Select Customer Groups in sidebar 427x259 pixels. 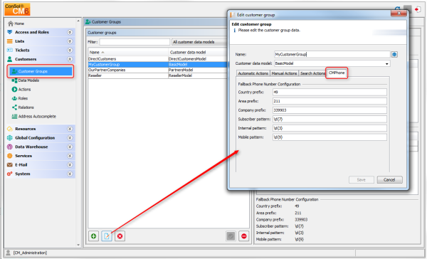(41, 71)
